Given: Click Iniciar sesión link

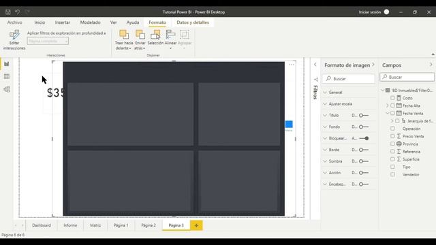Looking at the screenshot, I should click(369, 12).
